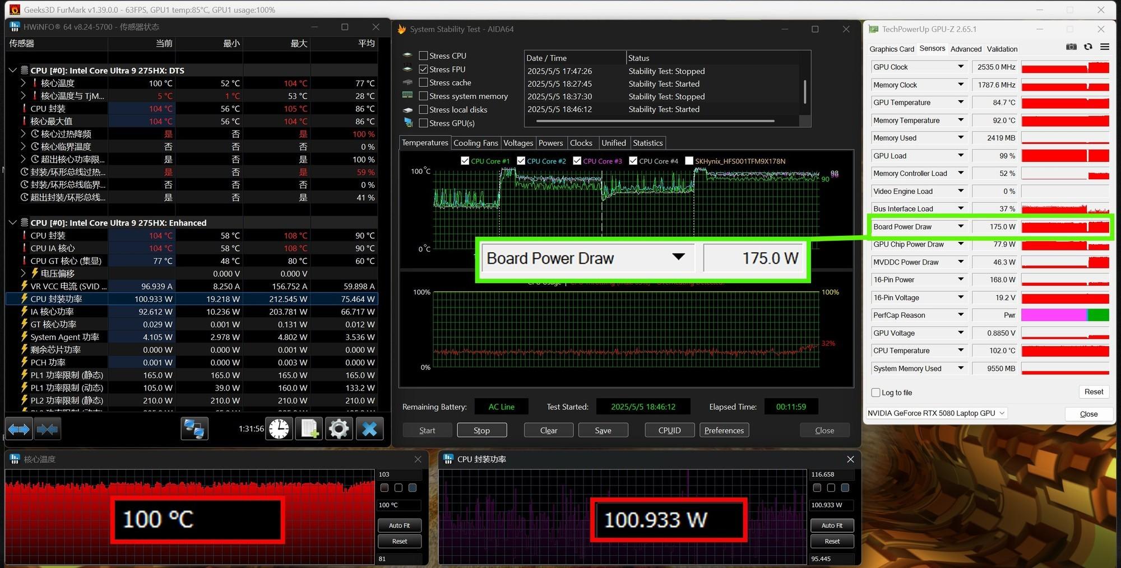Uncheck Stress FPU checkbox
Viewport: 1121px width, 568px height.
424,69
